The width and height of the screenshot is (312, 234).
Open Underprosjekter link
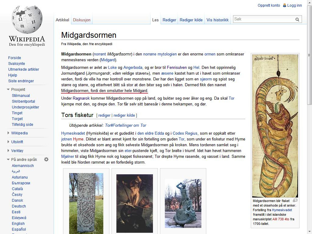pyautogui.click(x=25, y=107)
